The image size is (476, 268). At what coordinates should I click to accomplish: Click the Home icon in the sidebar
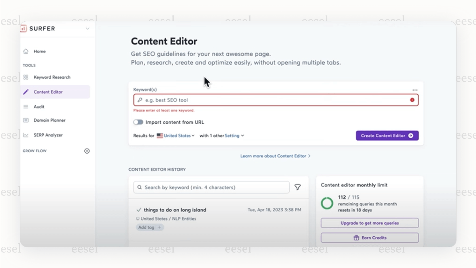[26, 51]
